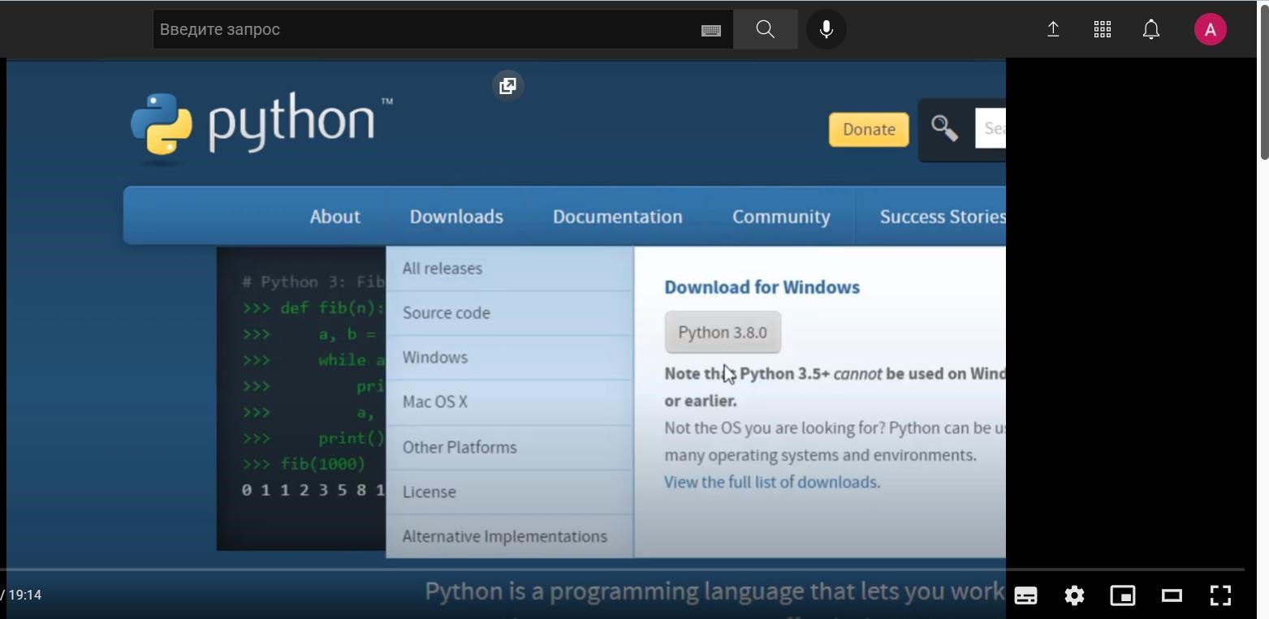
Task: Open the upload video icon
Action: coord(1053,29)
